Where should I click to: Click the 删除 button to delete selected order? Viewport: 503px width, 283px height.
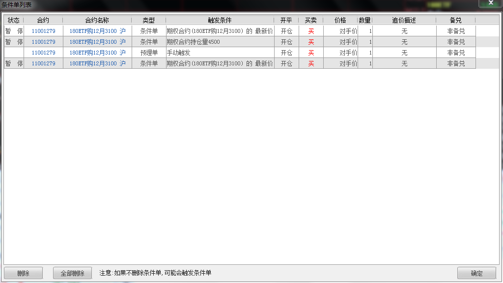coord(23,273)
